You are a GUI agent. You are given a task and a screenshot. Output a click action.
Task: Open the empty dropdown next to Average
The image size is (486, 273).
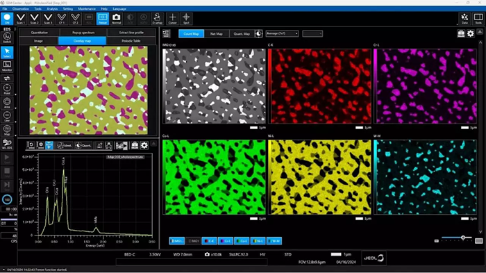(312, 33)
